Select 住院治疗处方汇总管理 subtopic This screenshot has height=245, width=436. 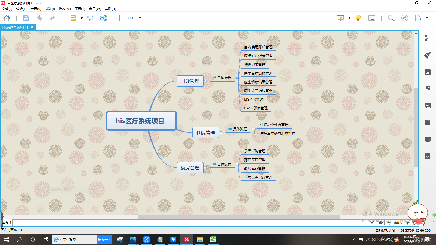[x=278, y=133]
